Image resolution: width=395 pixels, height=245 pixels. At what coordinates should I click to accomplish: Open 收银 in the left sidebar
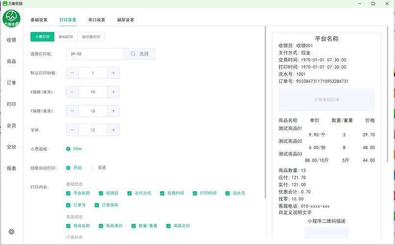click(11, 40)
